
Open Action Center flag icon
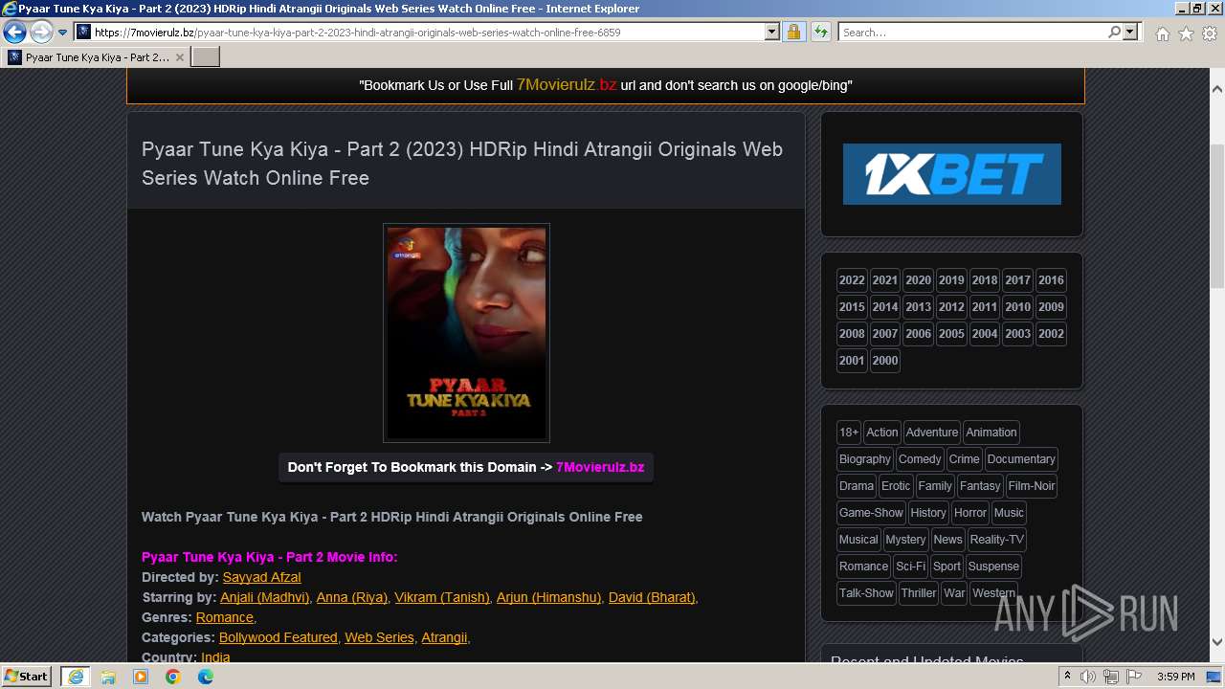[1134, 677]
